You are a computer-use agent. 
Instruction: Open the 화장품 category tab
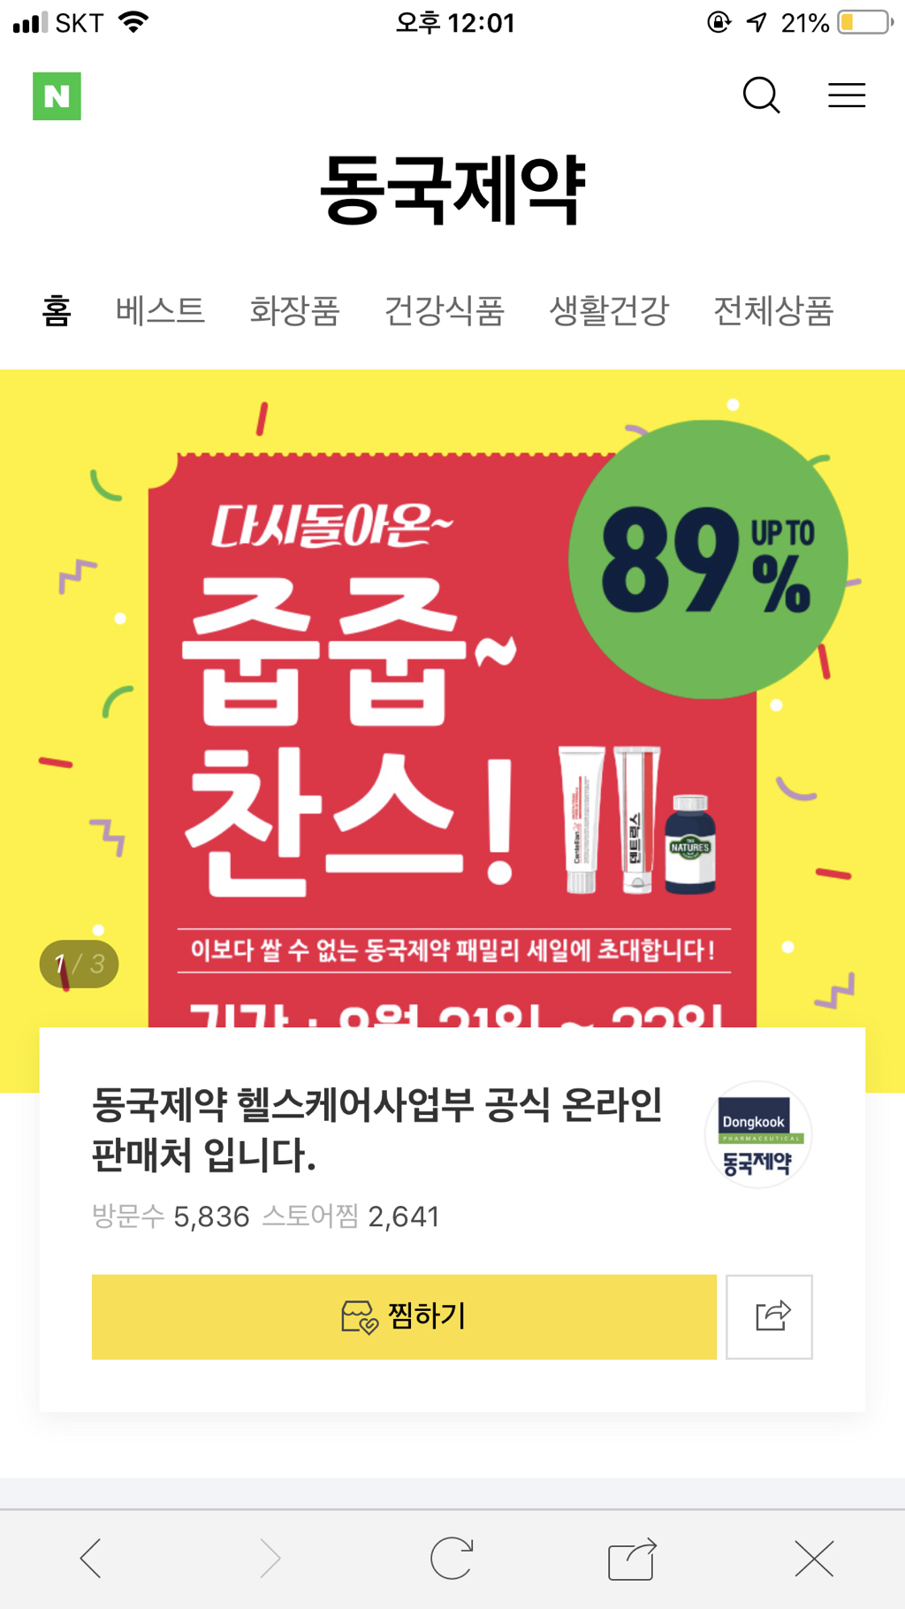click(x=294, y=310)
